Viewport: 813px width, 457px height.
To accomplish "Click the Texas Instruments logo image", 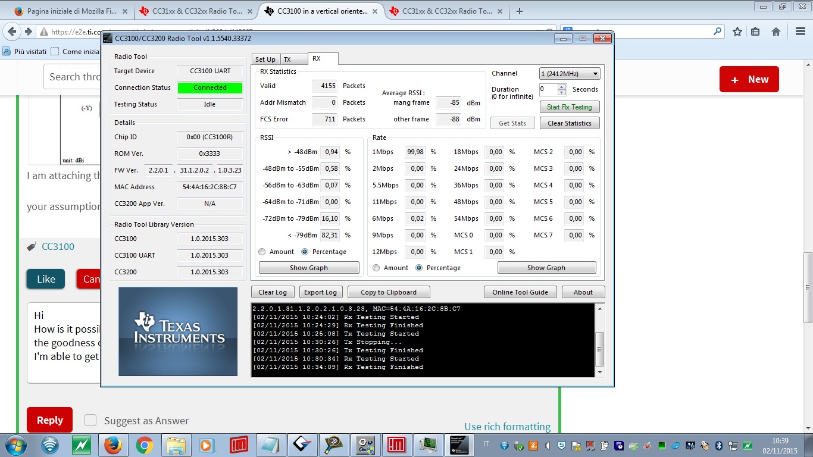I will (178, 331).
